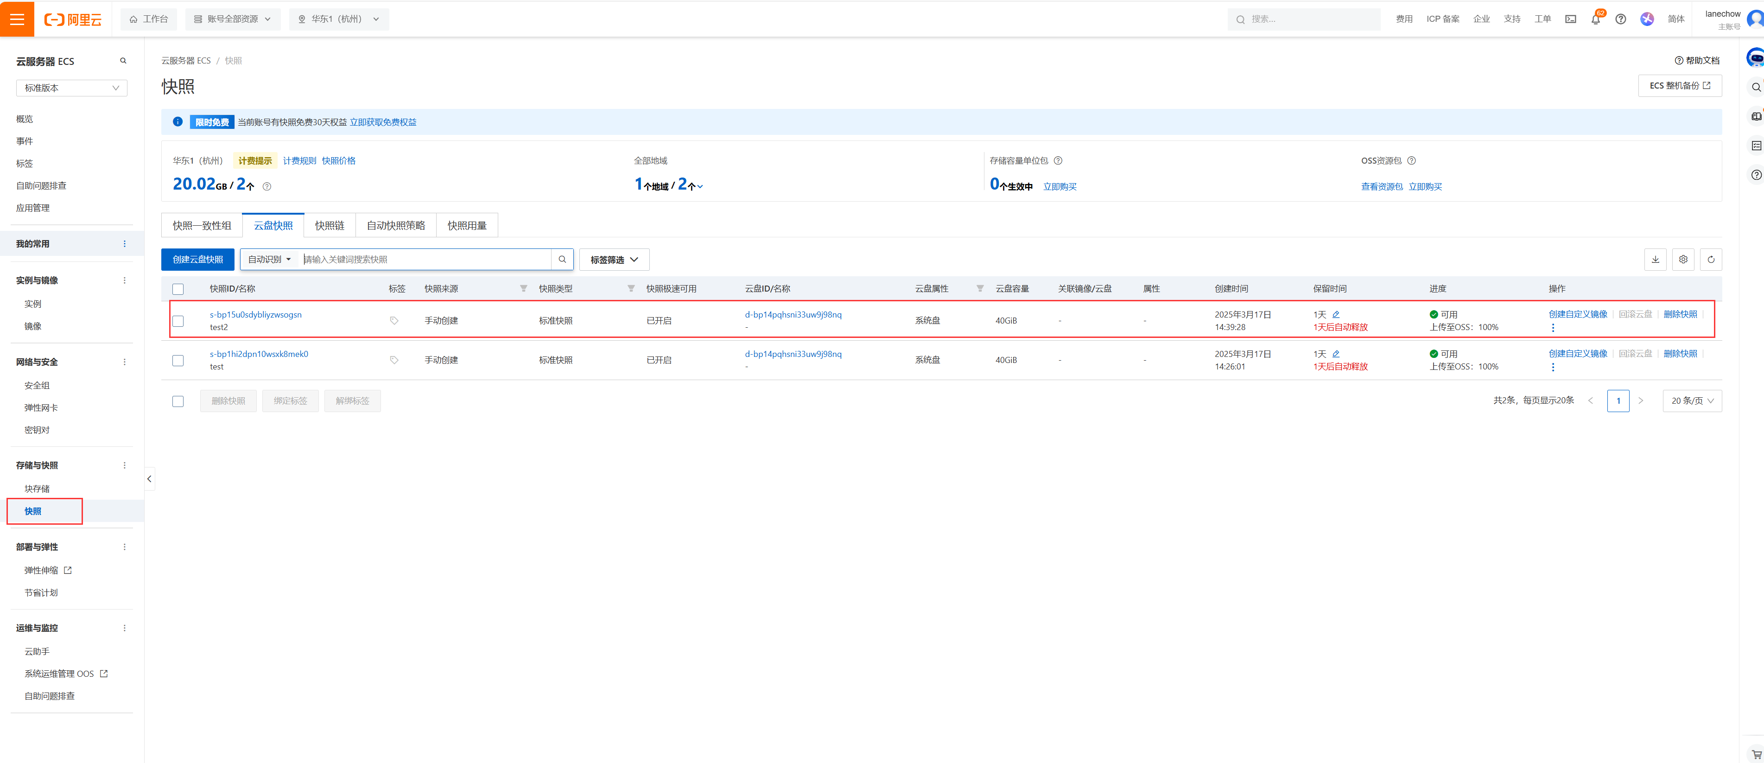Click the 创建云盘快照 button
This screenshot has width=1764, height=763.
pos(198,260)
